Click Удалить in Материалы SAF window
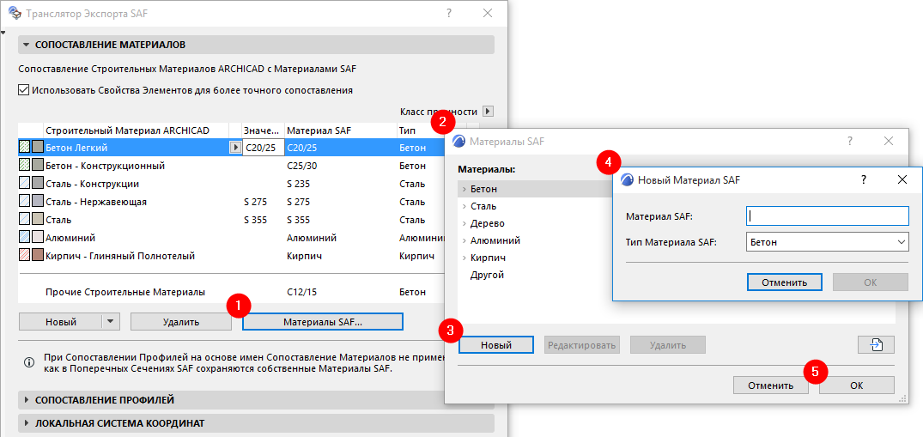Viewport: 923px width, 437px height. [667, 344]
